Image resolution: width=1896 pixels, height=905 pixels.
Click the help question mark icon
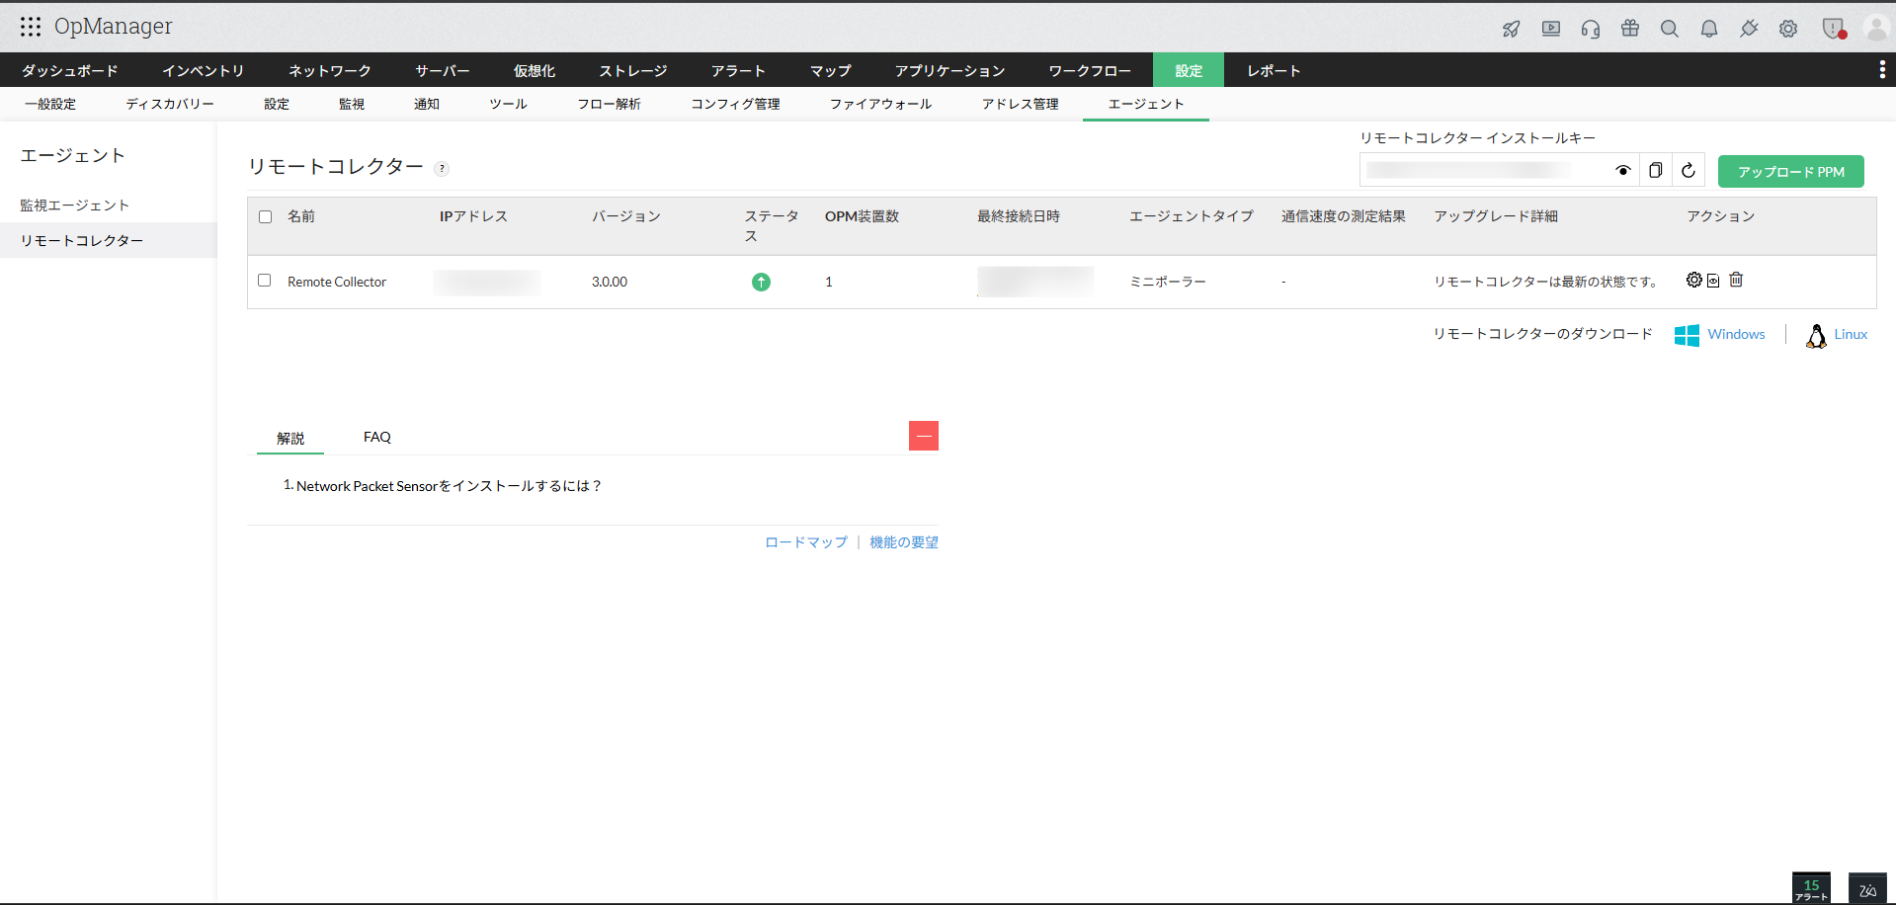(x=442, y=168)
